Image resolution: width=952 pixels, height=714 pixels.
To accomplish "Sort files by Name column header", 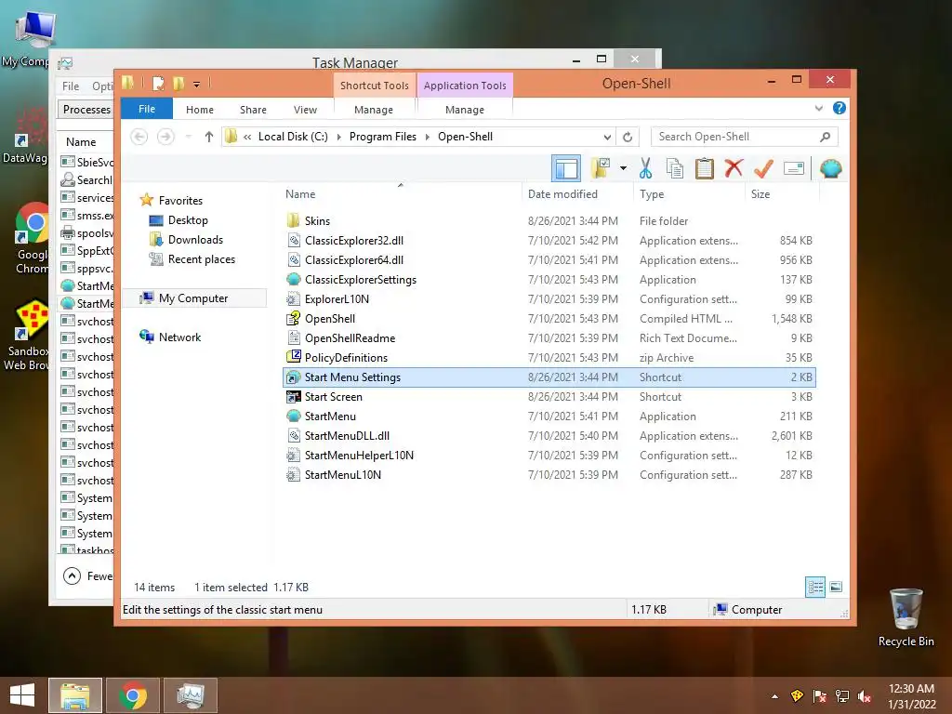I will 300,194.
